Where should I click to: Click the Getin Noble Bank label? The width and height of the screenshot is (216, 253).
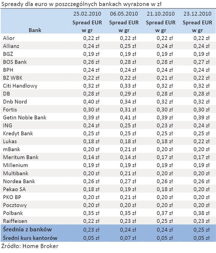click(x=25, y=118)
